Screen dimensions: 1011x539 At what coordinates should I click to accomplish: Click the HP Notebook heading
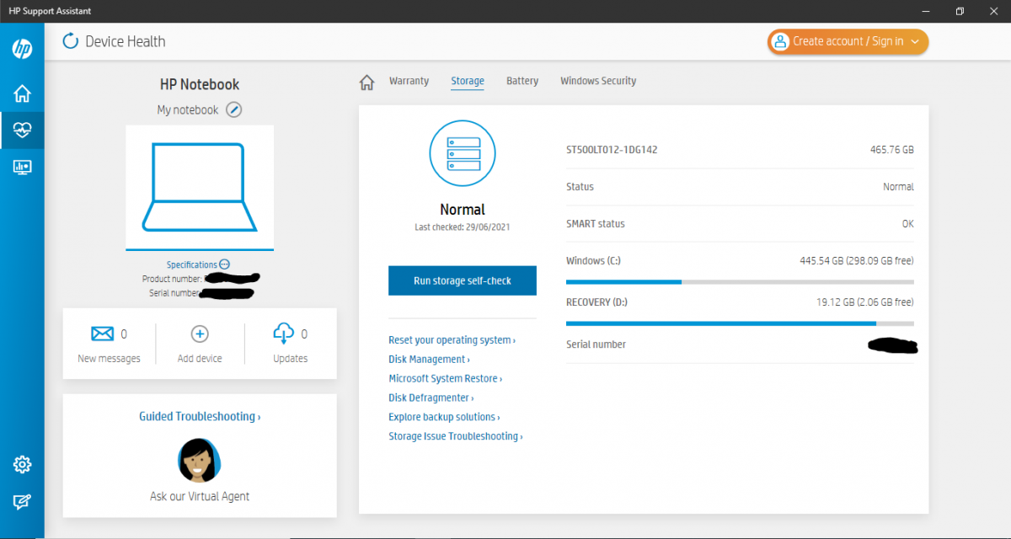click(200, 84)
